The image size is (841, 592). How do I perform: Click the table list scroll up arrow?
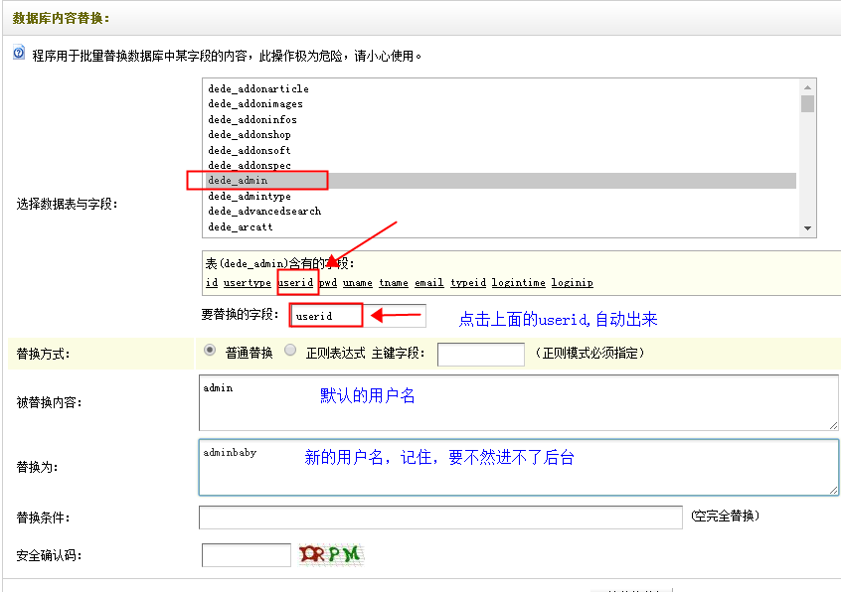tap(807, 87)
